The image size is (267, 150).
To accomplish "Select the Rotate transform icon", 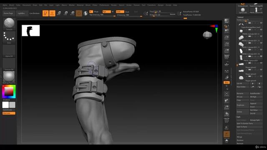I will (x=72, y=13).
